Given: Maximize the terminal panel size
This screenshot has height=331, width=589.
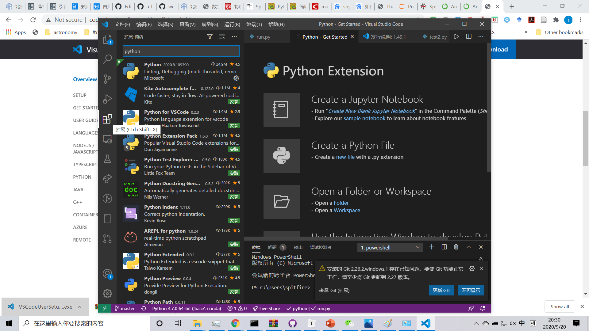Looking at the screenshot, I should pyautogui.click(x=469, y=247).
